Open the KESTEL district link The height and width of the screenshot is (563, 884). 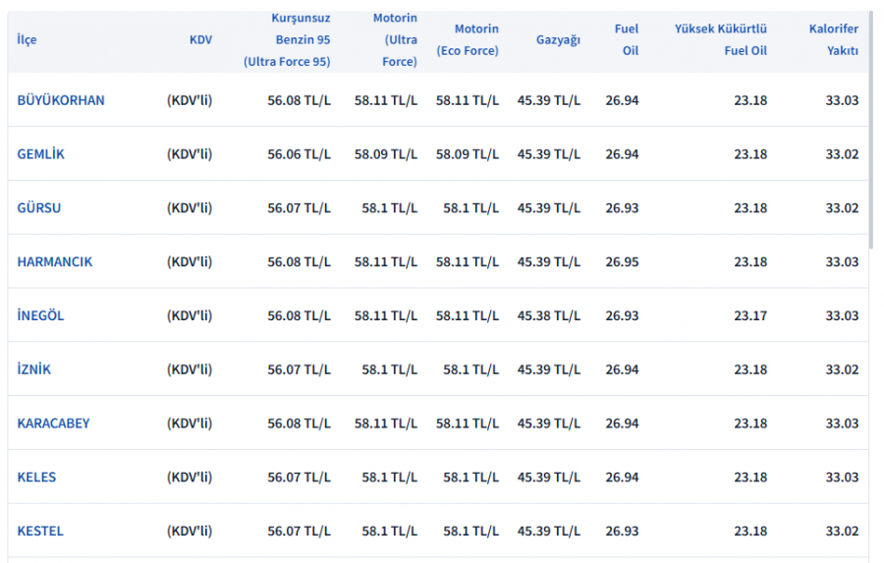(40, 532)
